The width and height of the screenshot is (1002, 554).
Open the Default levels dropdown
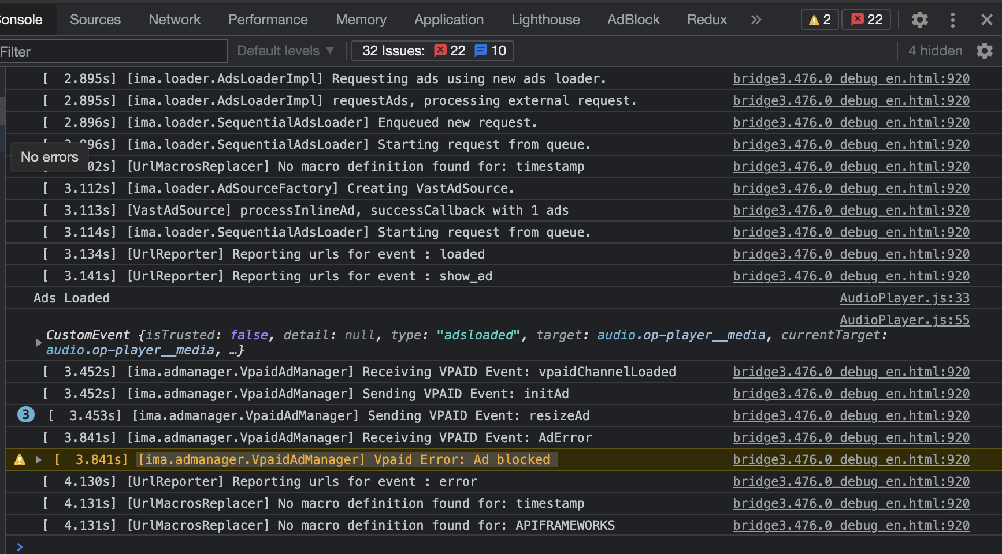[285, 51]
